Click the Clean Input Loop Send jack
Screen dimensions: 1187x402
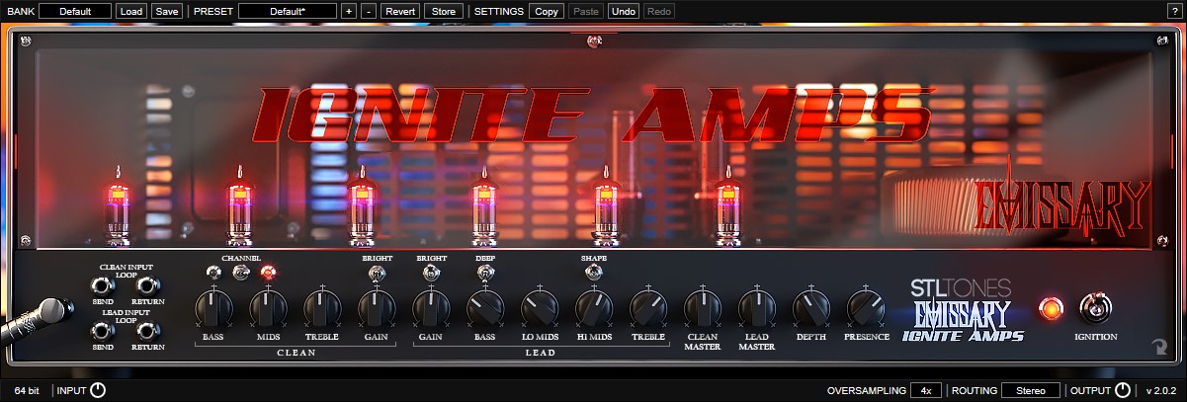104,285
